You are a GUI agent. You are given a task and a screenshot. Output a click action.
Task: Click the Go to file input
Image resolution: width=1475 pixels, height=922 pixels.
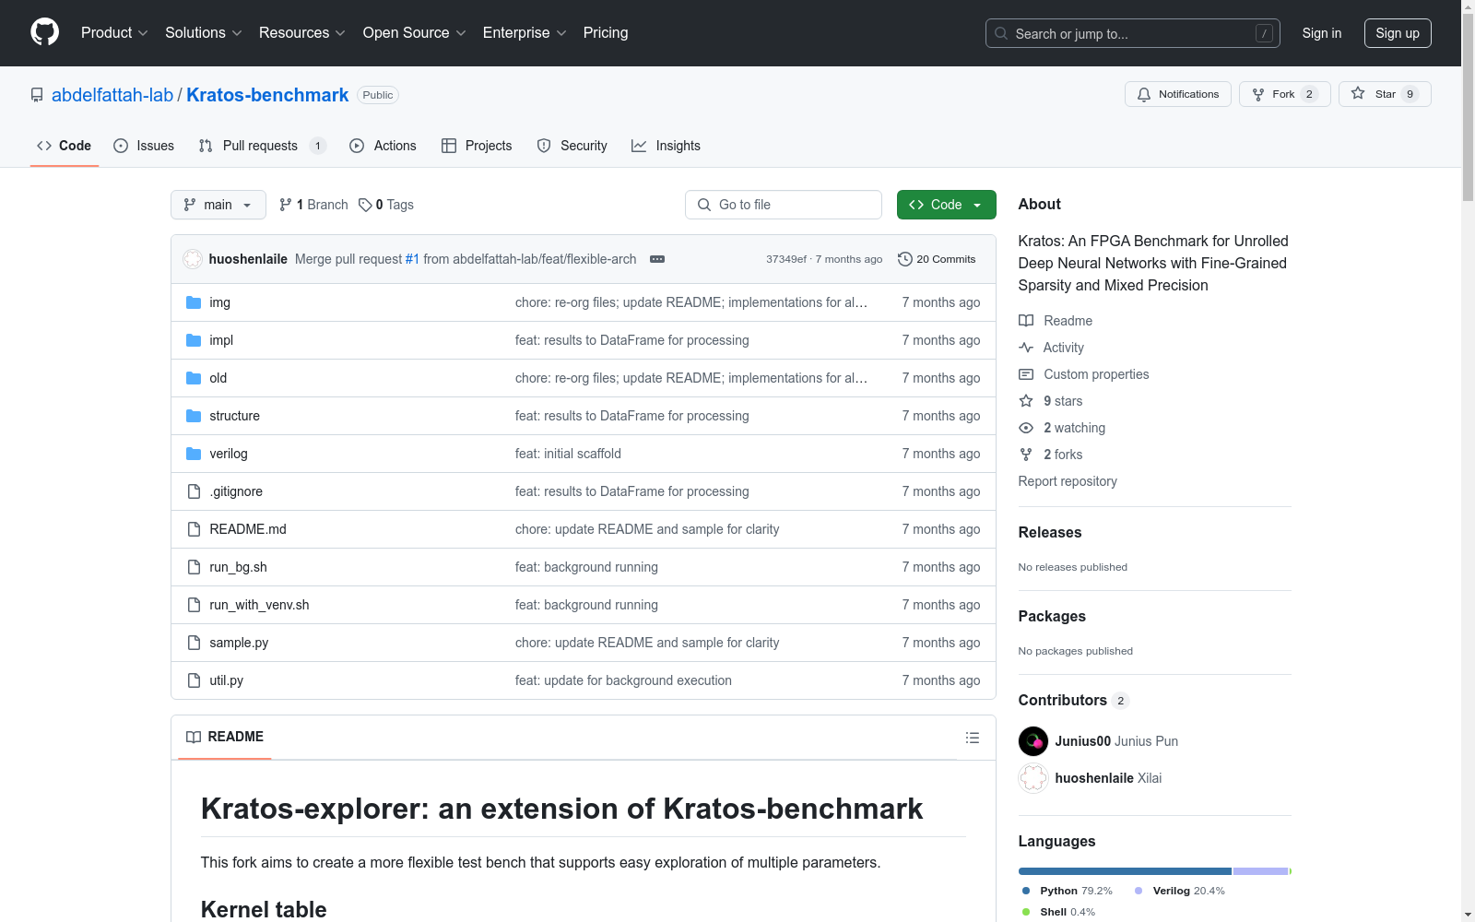pyautogui.click(x=784, y=205)
